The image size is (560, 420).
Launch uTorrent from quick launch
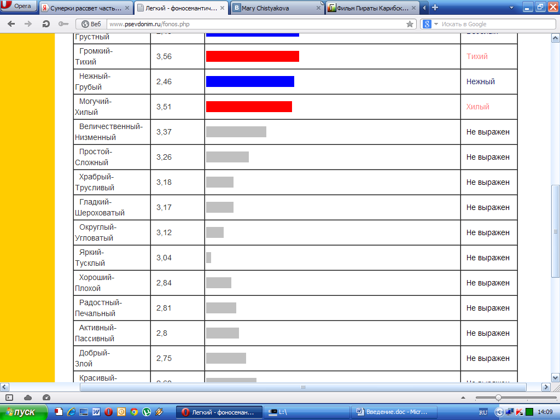pos(147,412)
